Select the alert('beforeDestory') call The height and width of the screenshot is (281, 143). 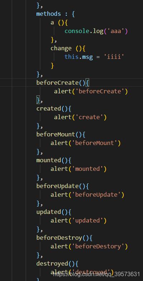pos(89,247)
